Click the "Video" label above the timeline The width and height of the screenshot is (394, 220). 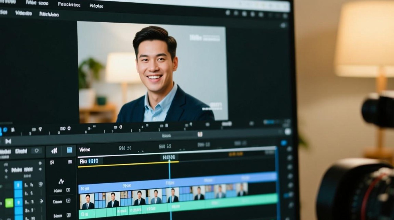point(85,150)
